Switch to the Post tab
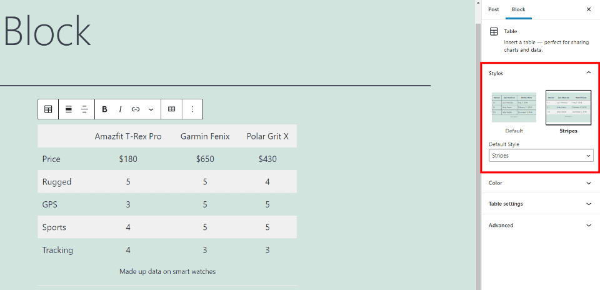The height and width of the screenshot is (290, 600). [x=494, y=9]
